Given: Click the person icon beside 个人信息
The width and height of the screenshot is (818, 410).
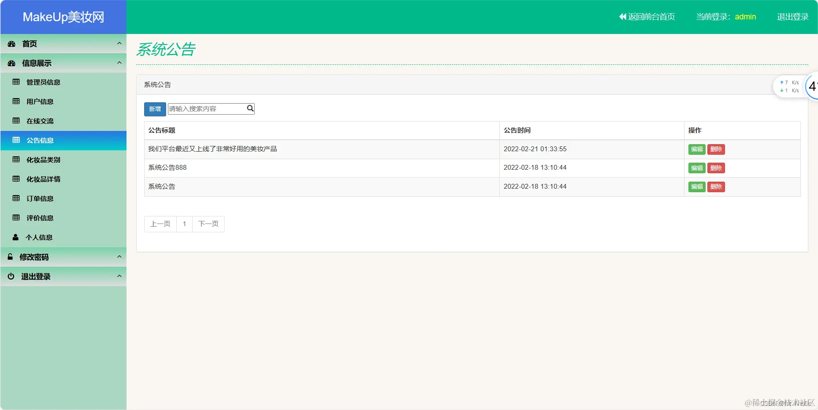Looking at the screenshot, I should tap(15, 237).
